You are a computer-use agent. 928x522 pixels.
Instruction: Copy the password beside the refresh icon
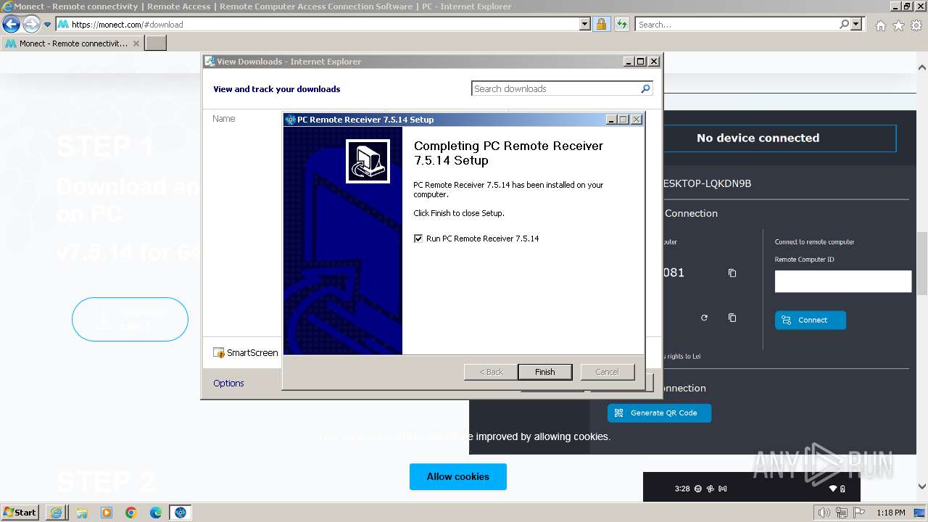click(732, 318)
